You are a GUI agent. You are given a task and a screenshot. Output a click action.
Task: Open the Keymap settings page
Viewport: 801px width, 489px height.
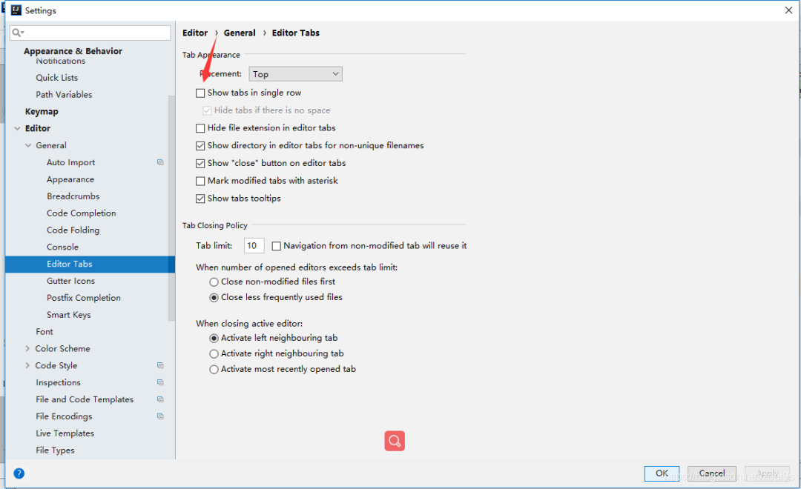[42, 111]
